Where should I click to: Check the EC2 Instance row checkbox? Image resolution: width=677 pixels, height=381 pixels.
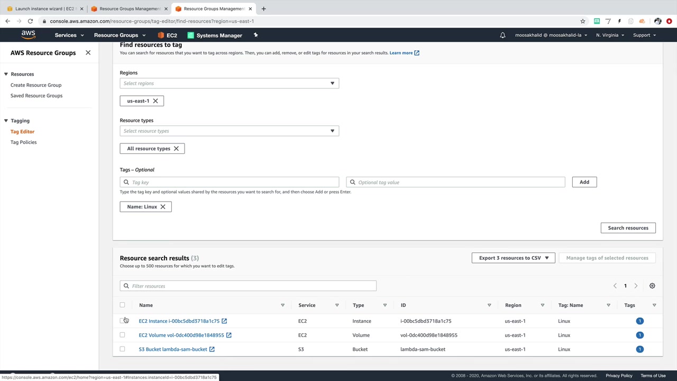click(x=122, y=321)
